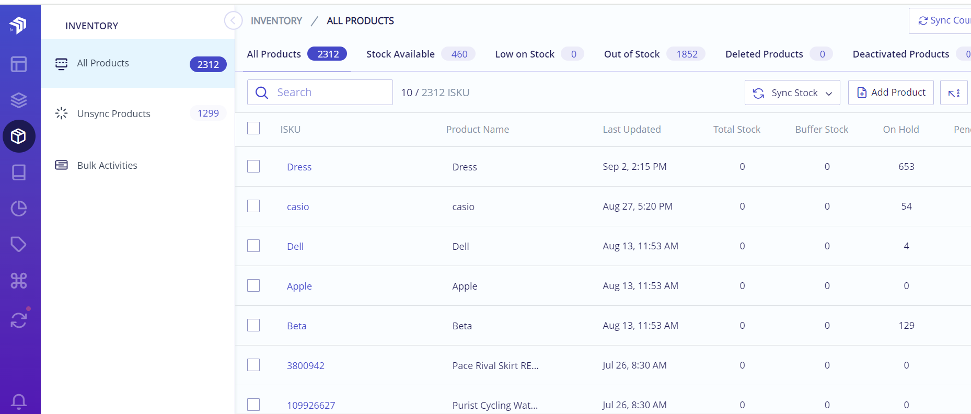Tick the select-all checkbox in table header

(x=253, y=128)
